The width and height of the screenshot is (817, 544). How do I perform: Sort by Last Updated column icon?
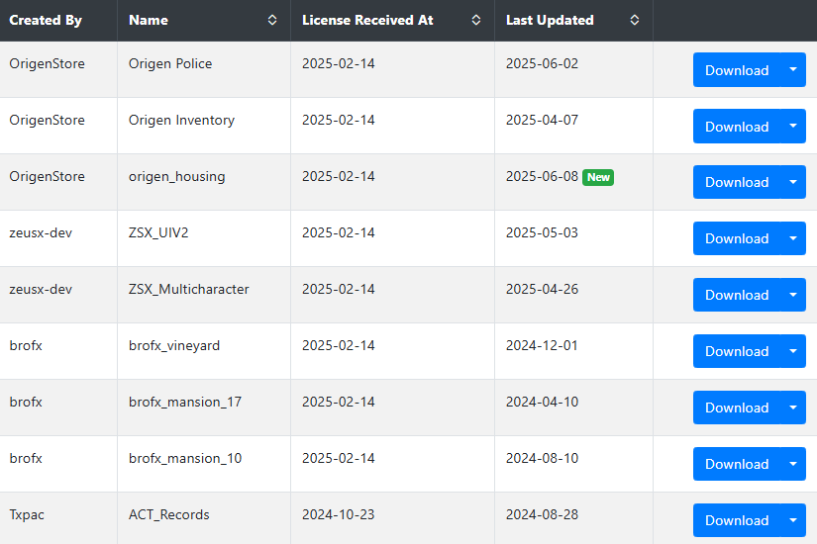coord(634,20)
